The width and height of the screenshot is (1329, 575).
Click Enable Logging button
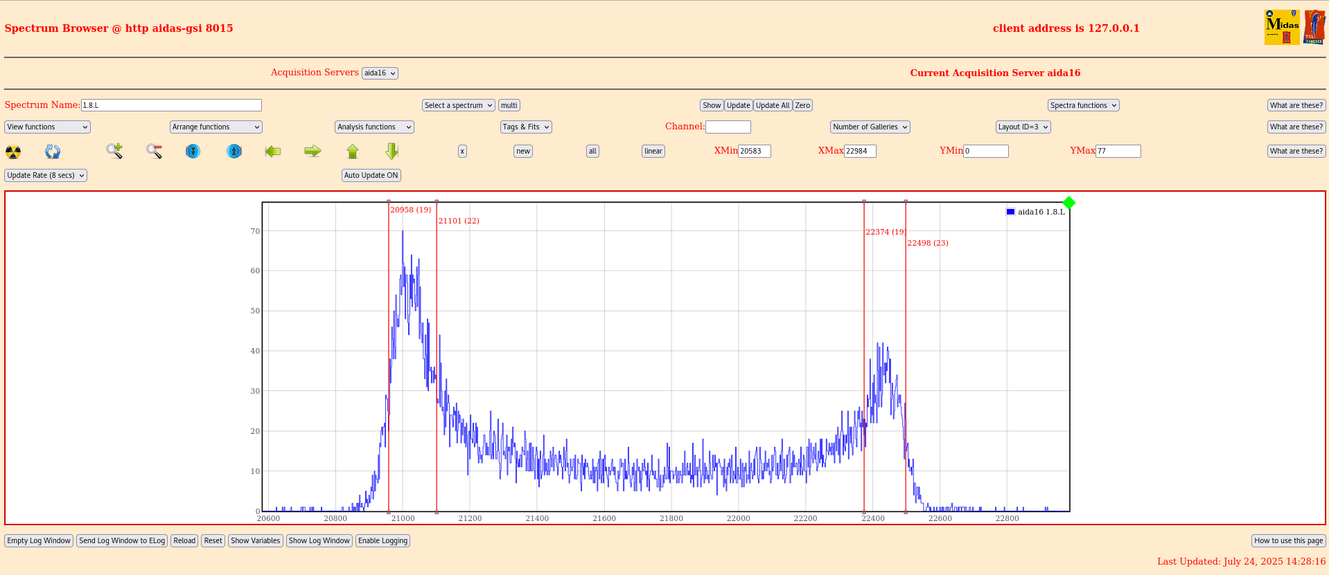tap(382, 541)
